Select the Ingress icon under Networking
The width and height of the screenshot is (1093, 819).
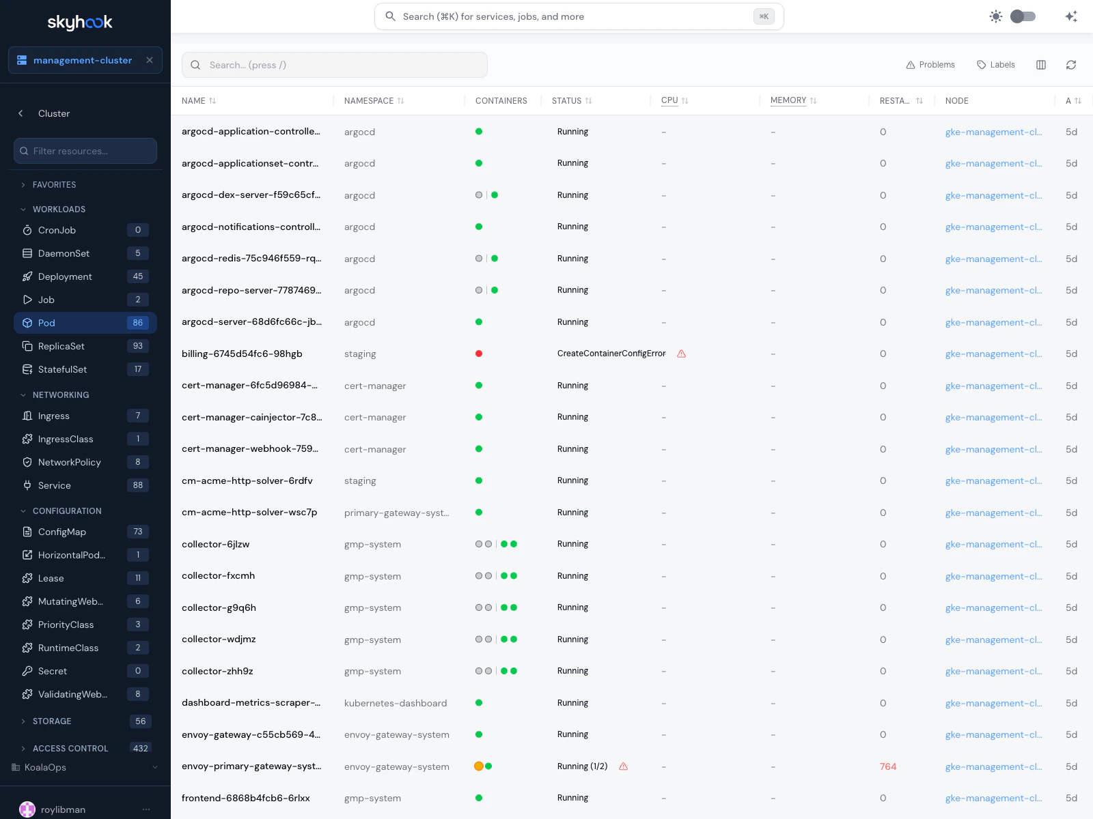pyautogui.click(x=27, y=416)
